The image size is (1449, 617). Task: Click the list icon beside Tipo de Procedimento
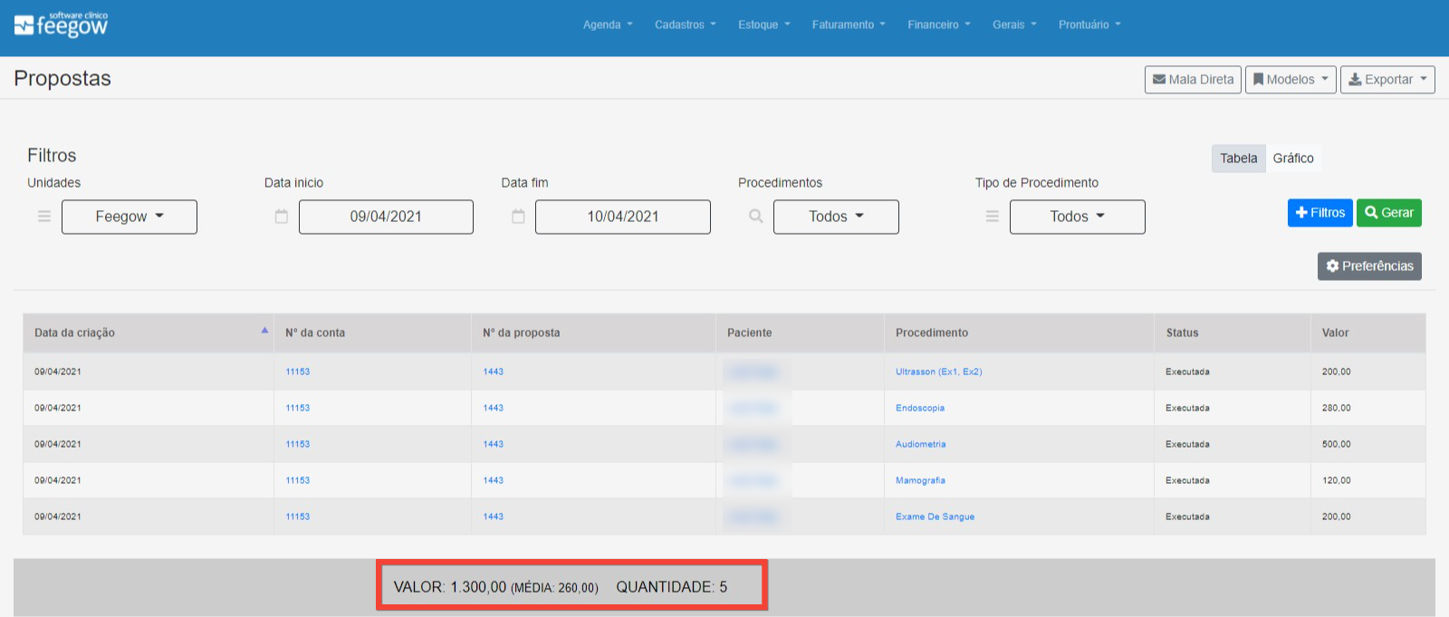point(993,217)
